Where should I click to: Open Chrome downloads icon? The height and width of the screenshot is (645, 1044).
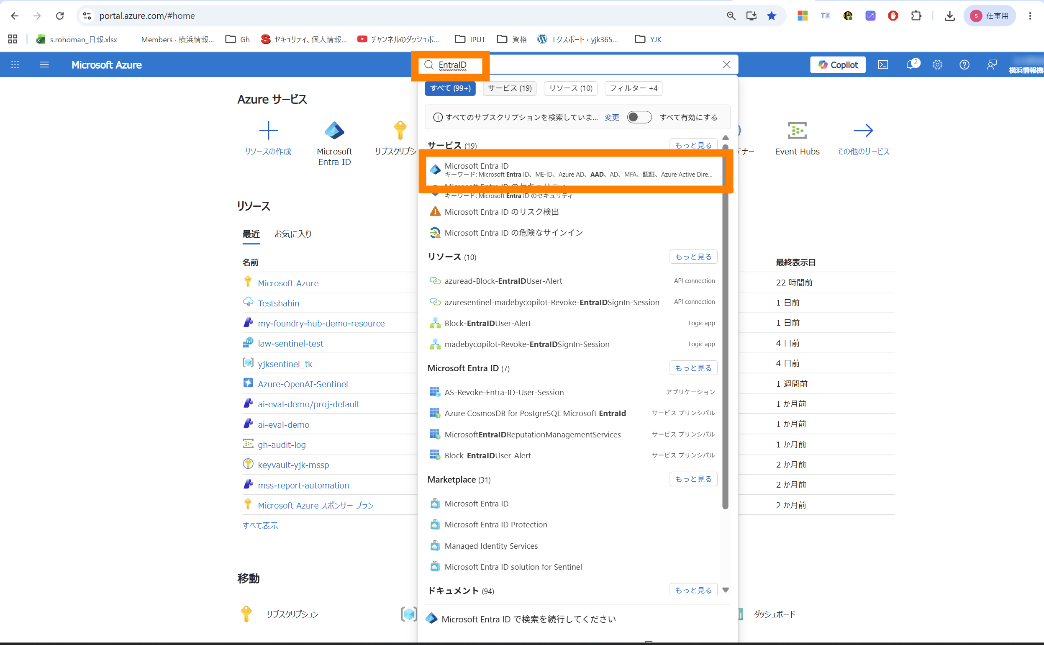coord(949,16)
